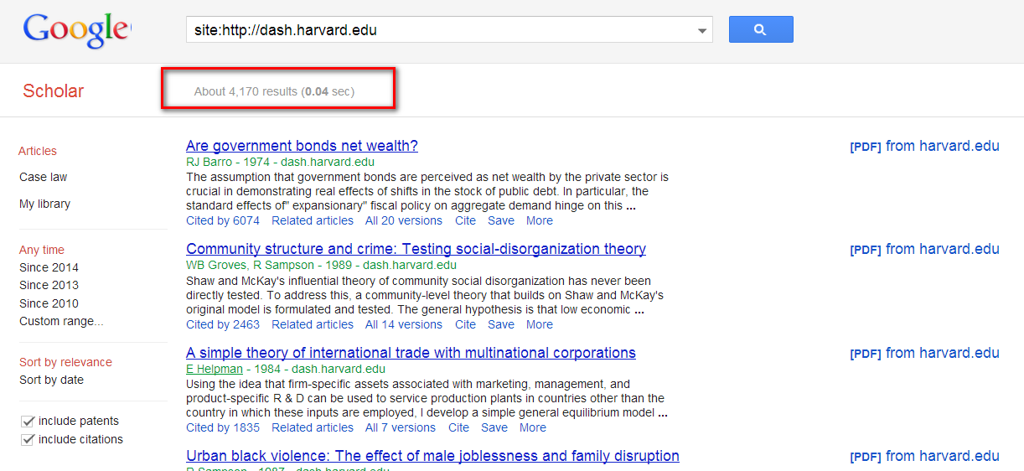
Task: Filter results Since 2010
Action: (x=49, y=303)
